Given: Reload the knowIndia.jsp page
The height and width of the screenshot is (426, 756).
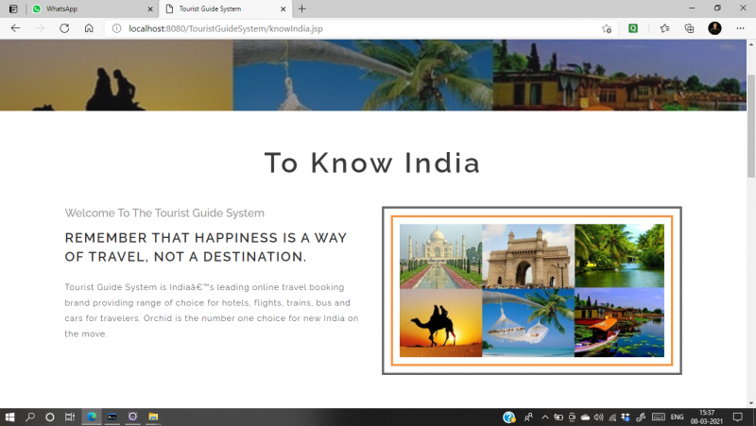Looking at the screenshot, I should (x=64, y=28).
